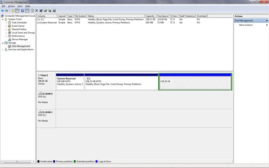Sort by the % Free column header
Viewport: 269px width, 168px height.
[173, 16]
